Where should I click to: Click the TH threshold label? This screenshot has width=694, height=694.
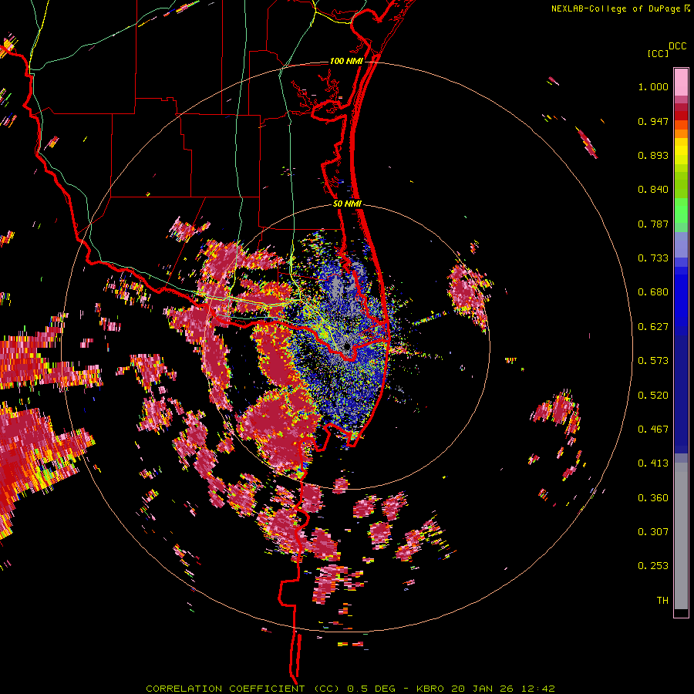[662, 601]
